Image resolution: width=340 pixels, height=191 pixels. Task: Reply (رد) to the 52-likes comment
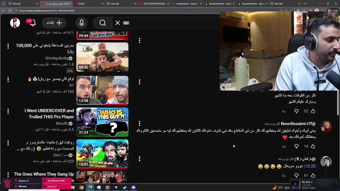click(x=284, y=111)
